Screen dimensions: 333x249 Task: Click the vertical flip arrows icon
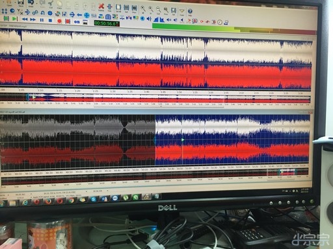tap(5, 11)
